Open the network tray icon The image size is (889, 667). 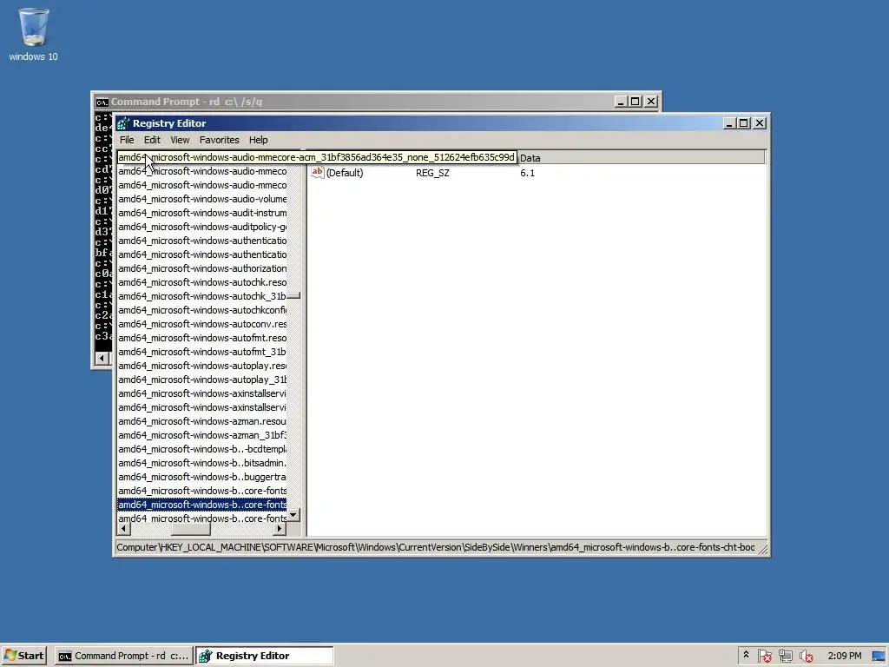[x=785, y=656]
